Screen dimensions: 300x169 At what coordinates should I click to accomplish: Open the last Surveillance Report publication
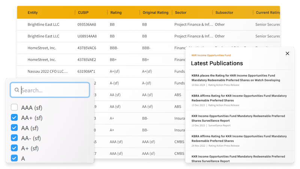tap(238, 159)
